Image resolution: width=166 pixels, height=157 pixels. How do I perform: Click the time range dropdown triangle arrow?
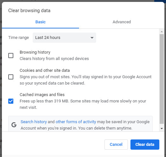[92, 38]
